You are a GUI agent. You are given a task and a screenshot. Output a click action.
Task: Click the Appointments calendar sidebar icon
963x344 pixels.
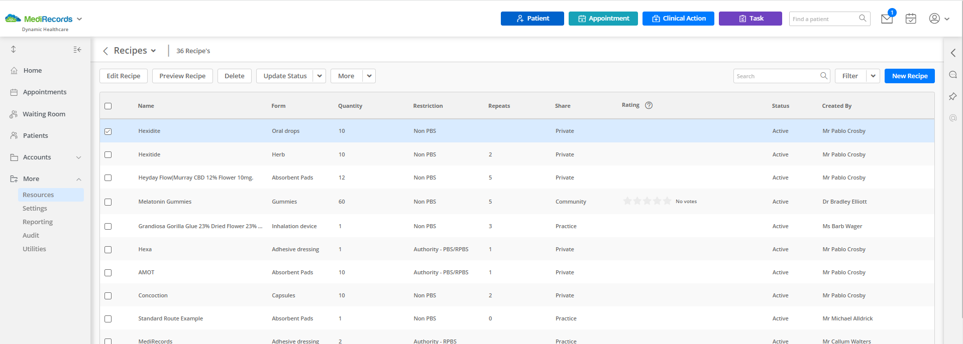click(x=14, y=92)
